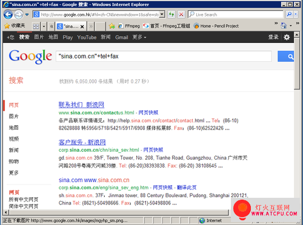Open result 联系我们_新浪网
Viewport: 303px width, 225px height.
click(81, 105)
